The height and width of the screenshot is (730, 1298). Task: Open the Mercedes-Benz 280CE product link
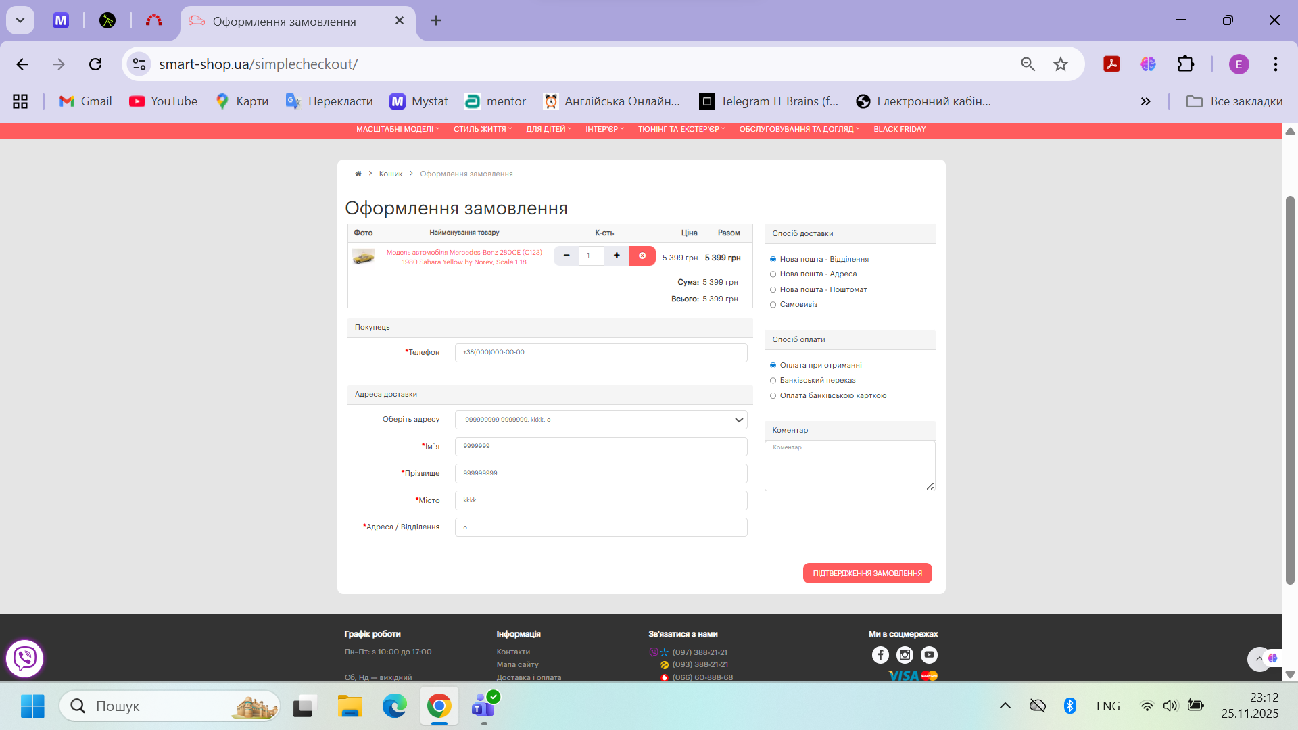[464, 257]
